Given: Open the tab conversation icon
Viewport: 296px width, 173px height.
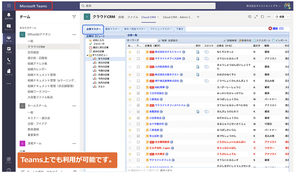Looking at the screenshot, I should 250,17.
